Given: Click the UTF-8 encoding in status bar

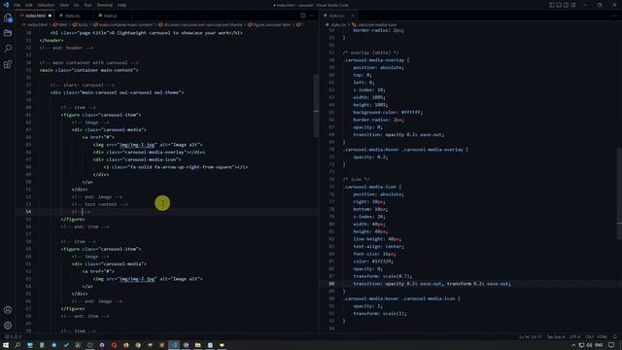Looking at the screenshot, I should [574, 337].
